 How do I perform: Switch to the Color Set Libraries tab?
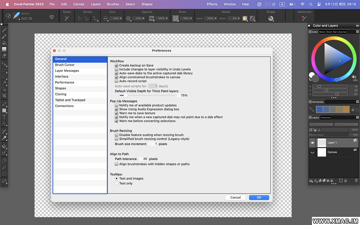tap(337, 32)
